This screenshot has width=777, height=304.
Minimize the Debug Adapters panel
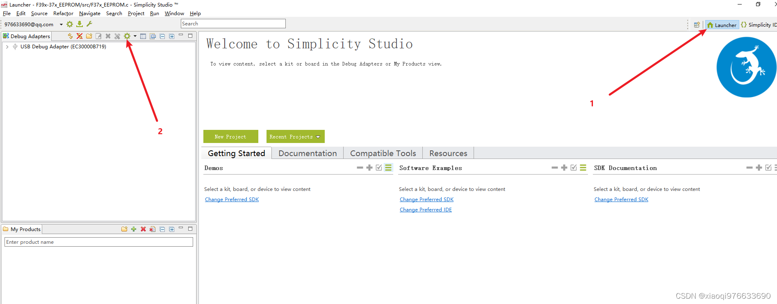(x=181, y=36)
